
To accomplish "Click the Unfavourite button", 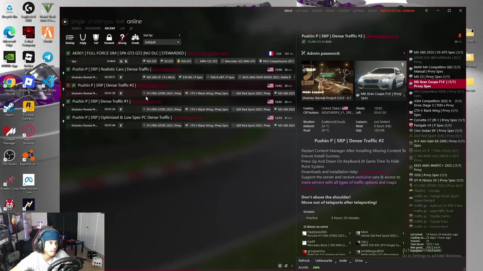I will click(x=324, y=261).
